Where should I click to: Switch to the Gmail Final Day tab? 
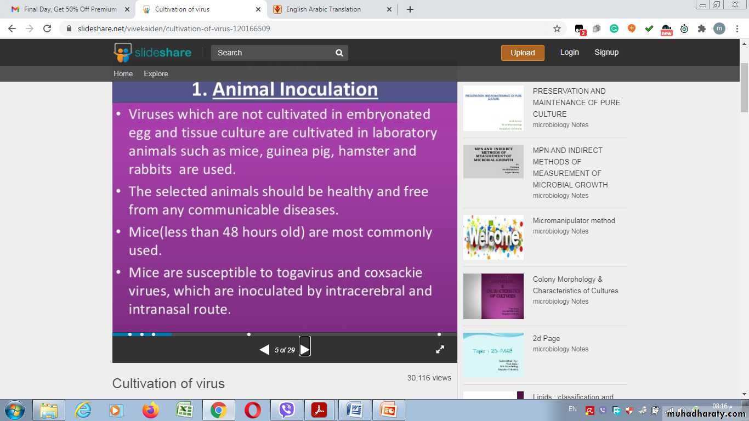[x=70, y=9]
